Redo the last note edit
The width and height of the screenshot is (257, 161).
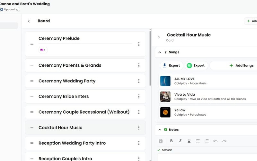pos(224,141)
